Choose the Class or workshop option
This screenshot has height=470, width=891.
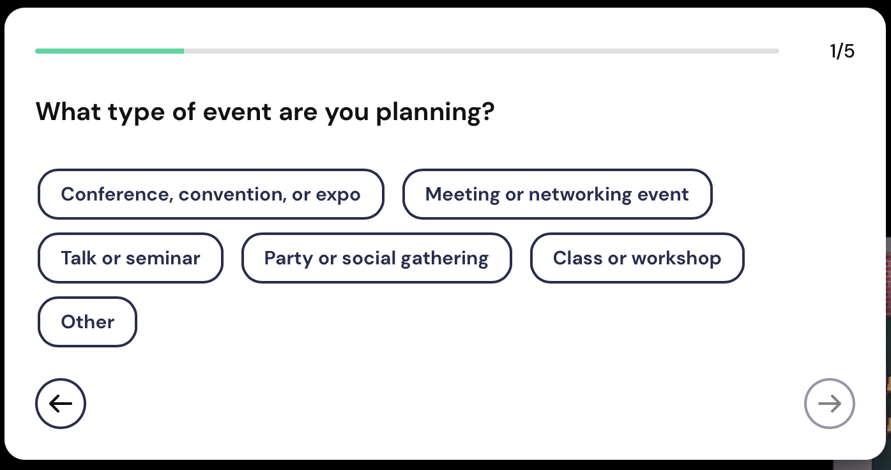click(637, 258)
